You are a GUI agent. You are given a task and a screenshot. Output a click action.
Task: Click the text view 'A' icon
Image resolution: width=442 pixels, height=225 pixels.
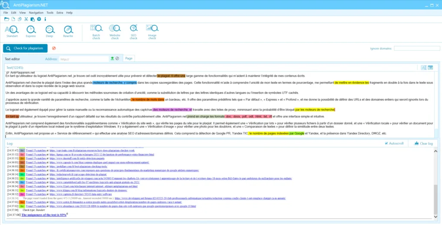424,68
